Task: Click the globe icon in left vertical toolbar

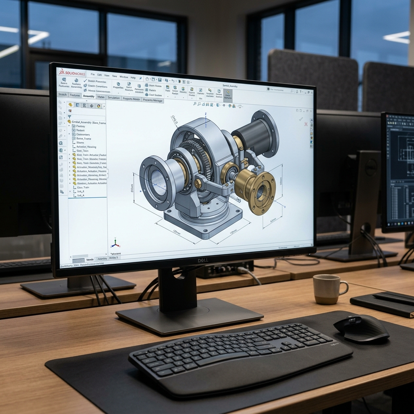Action: [61, 150]
